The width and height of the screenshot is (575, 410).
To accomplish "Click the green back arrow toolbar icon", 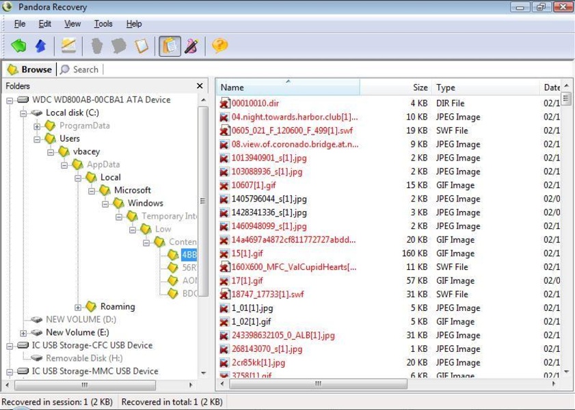I will (18, 46).
